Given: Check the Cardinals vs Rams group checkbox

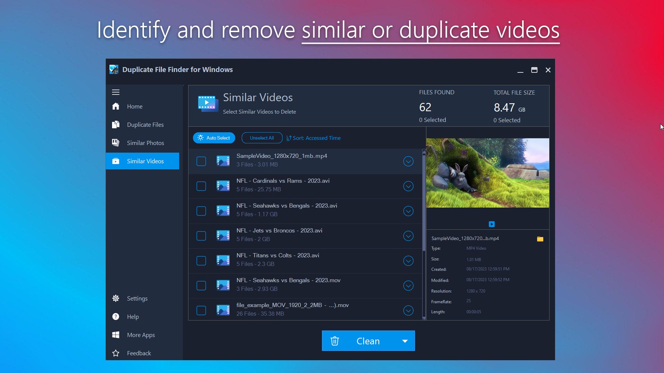Looking at the screenshot, I should [x=201, y=186].
